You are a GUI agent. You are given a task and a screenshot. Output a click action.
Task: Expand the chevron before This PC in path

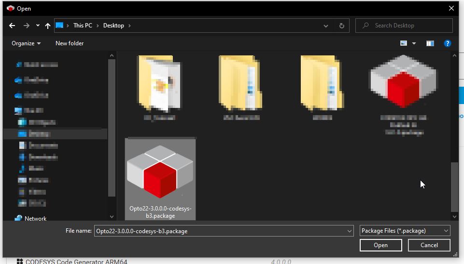68,26
